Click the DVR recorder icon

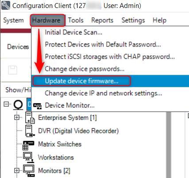30,131
